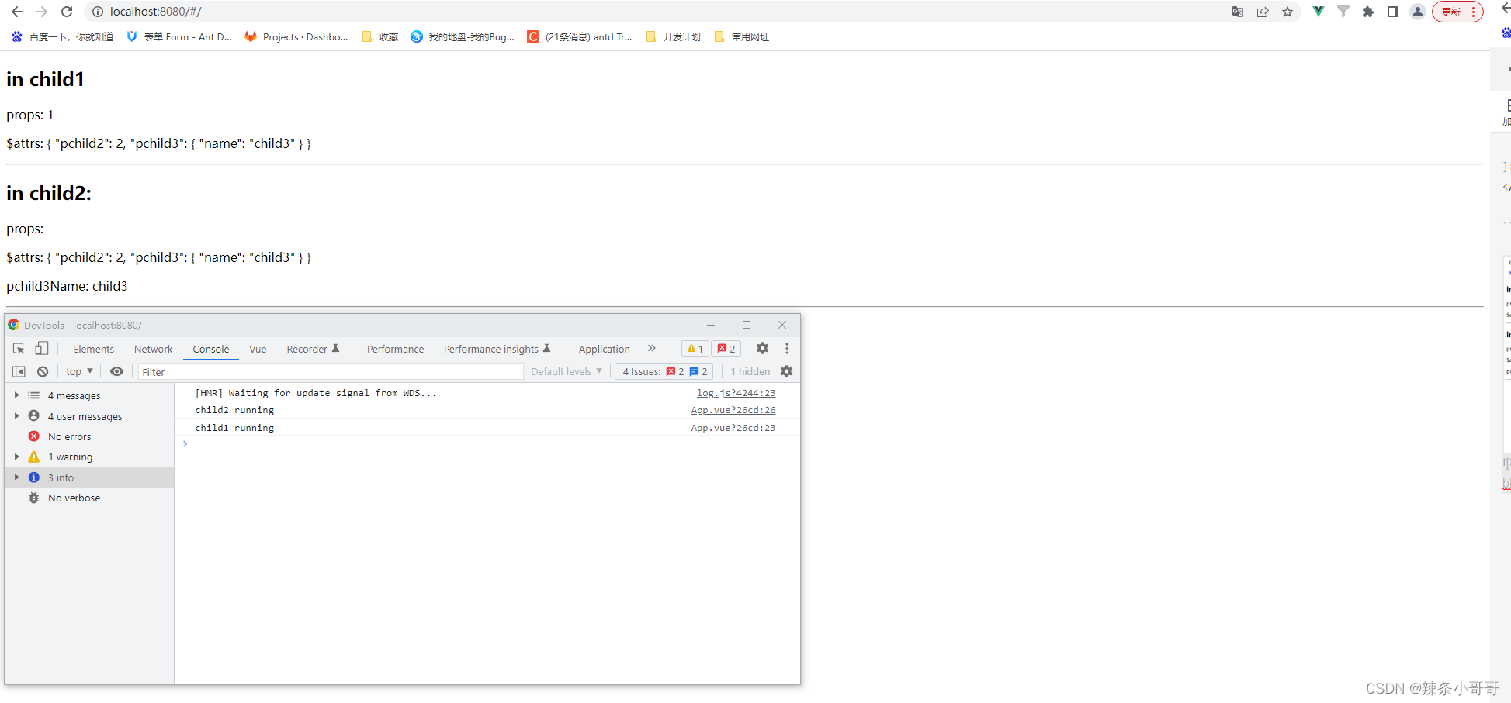Open DevTools three-dot customize menu
The height and width of the screenshot is (703, 1511).
786,349
